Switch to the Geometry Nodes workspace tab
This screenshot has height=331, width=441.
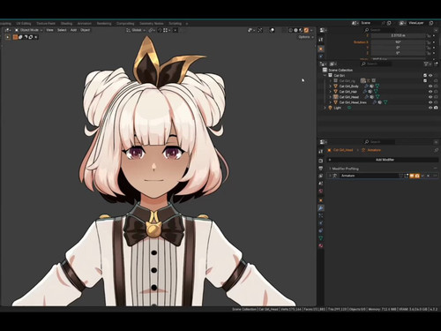coord(152,24)
